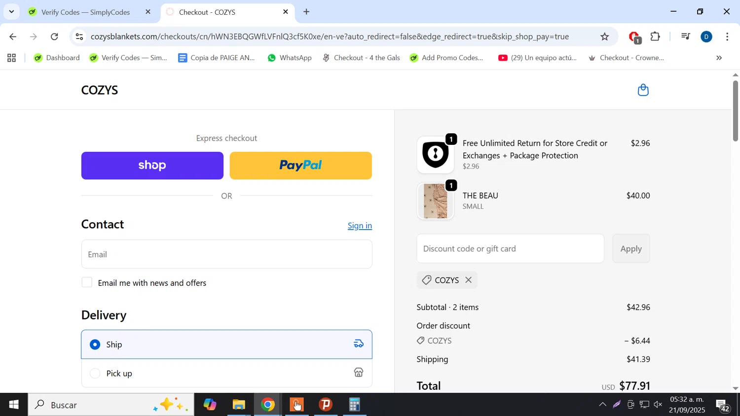View site information icon in address bar

tap(79, 37)
